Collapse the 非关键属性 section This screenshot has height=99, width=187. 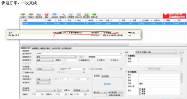(126, 72)
